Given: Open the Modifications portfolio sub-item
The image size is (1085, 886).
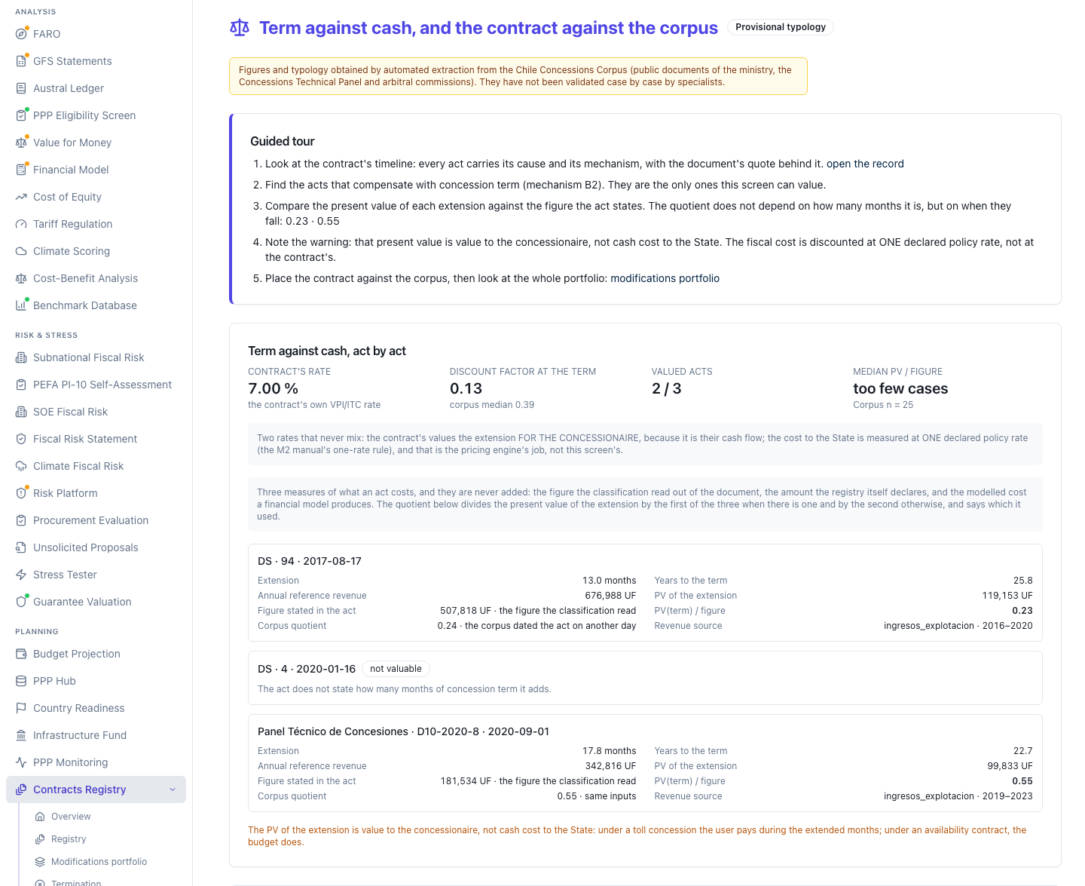Looking at the screenshot, I should 99,862.
